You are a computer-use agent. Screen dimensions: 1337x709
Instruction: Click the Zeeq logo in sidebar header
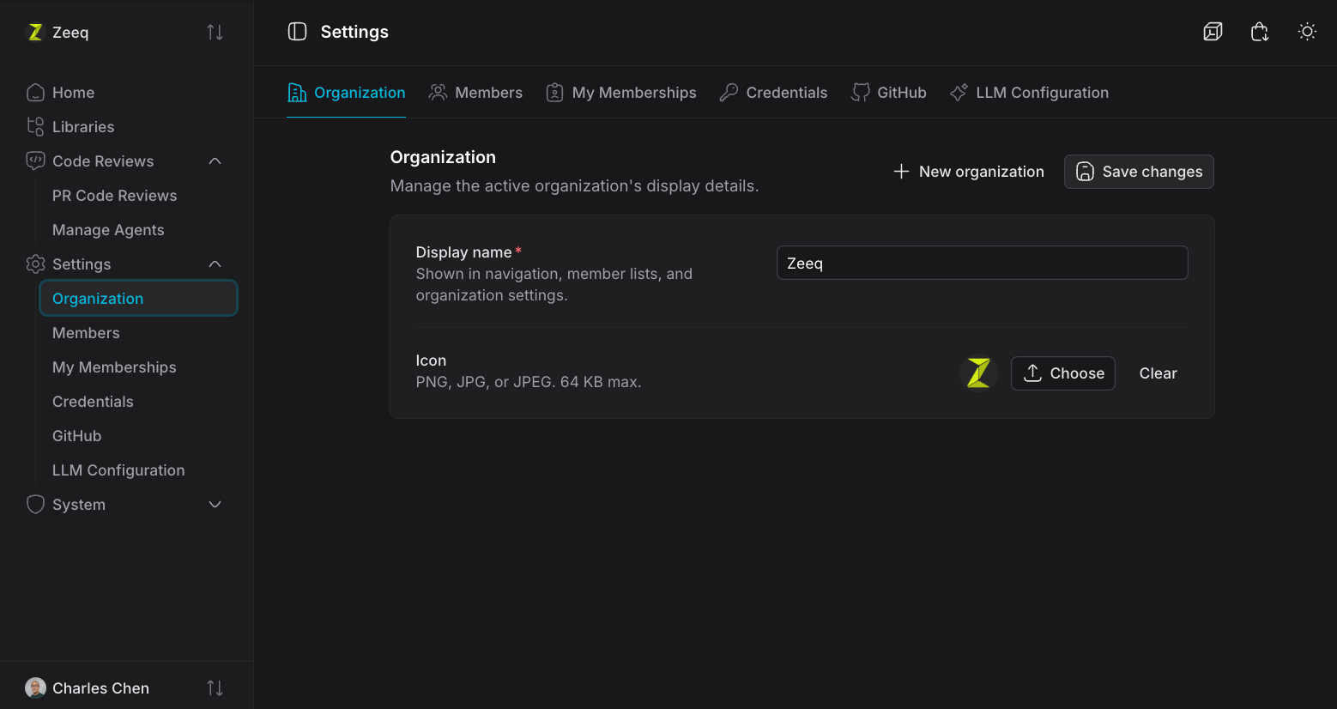35,33
